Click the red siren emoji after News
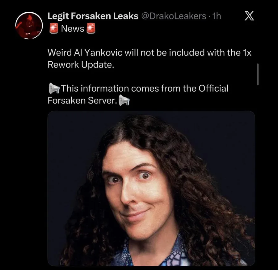 (x=91, y=28)
